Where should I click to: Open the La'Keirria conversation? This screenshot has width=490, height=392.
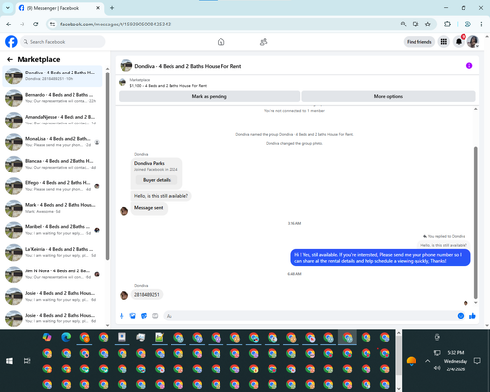[52, 252]
